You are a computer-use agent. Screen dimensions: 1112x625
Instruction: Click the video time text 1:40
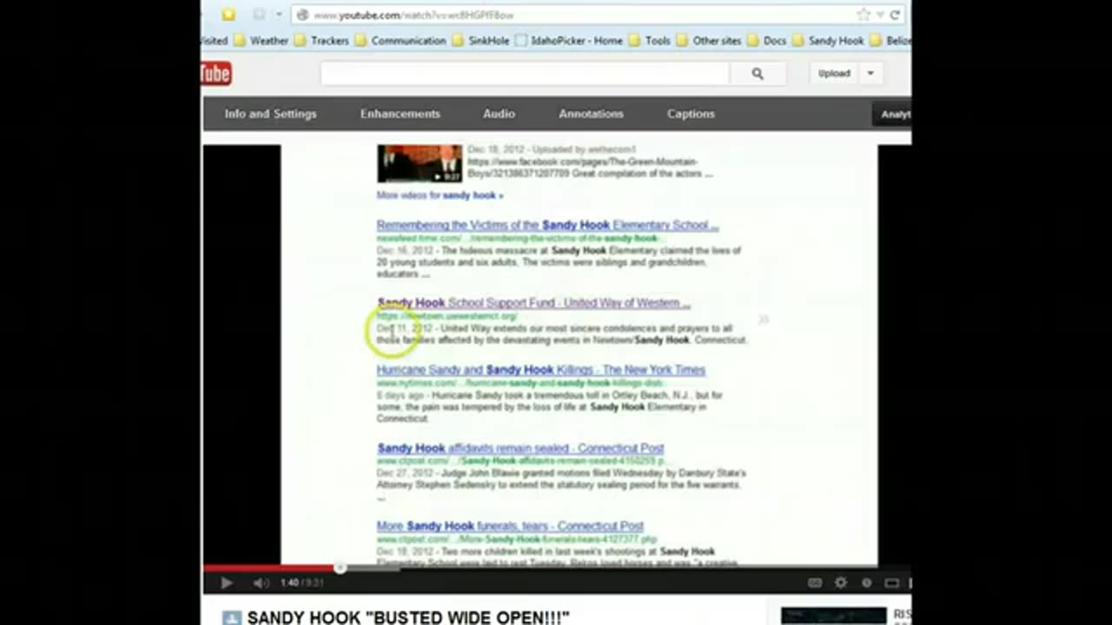coord(290,583)
